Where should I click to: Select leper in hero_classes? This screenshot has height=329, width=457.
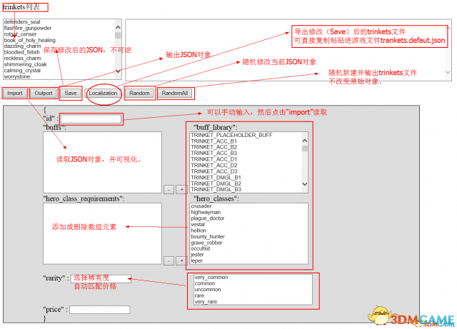pos(197,260)
